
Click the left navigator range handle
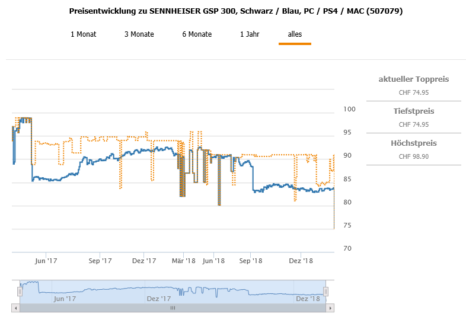pos(20,292)
